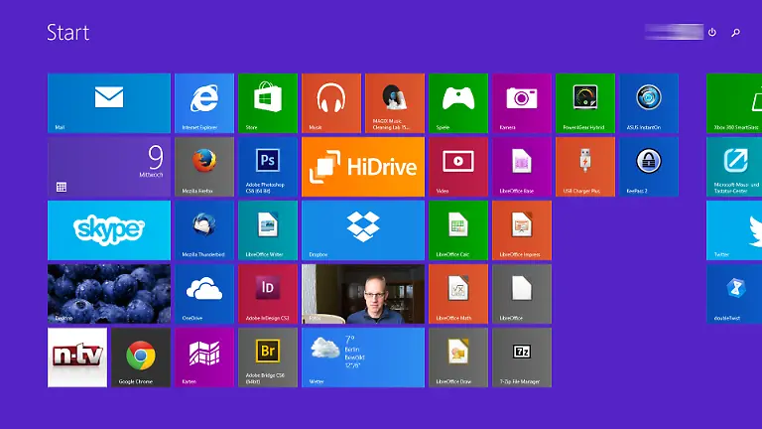Open Mozilla Thunderbird tile
Viewport: 762px width, 429px height.
[204, 230]
